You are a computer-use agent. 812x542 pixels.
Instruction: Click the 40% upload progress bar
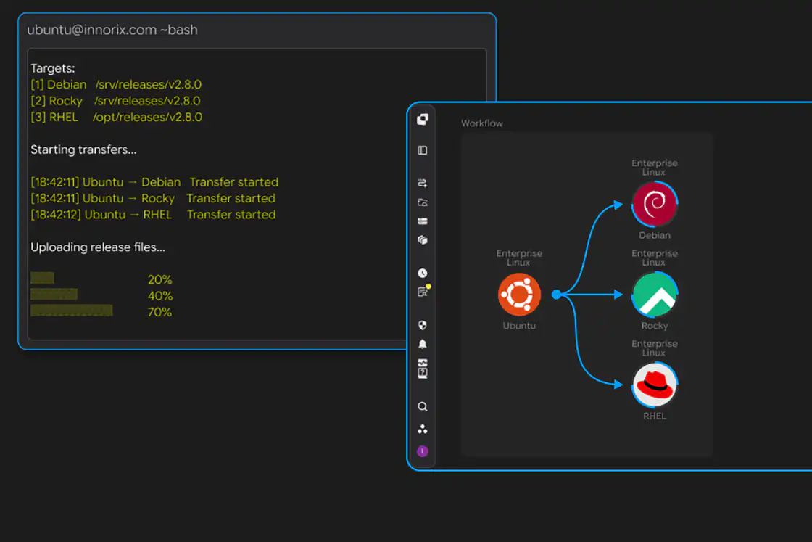(54, 295)
